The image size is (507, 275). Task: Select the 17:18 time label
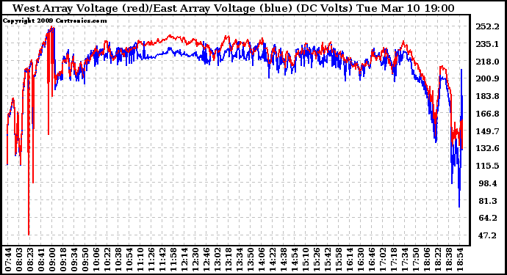click(x=393, y=260)
